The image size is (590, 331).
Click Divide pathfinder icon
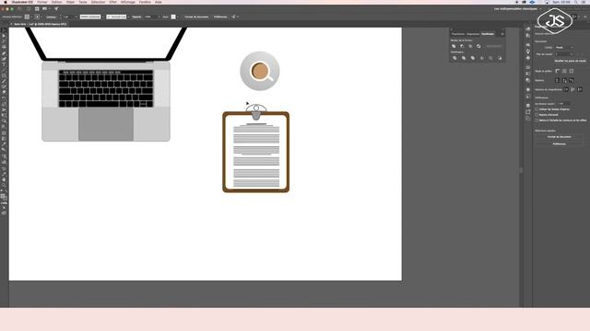pyautogui.click(x=454, y=58)
